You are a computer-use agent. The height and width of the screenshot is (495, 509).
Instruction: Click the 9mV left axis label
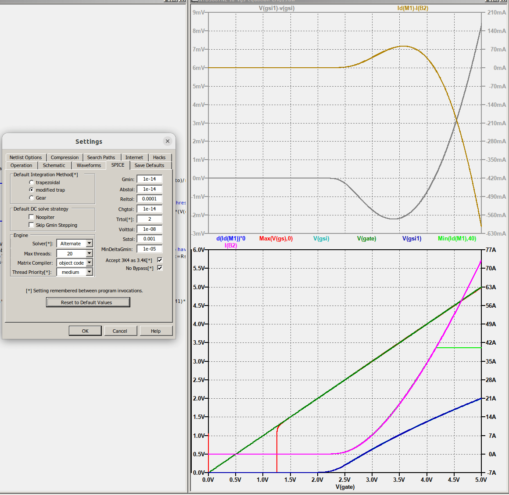point(198,13)
